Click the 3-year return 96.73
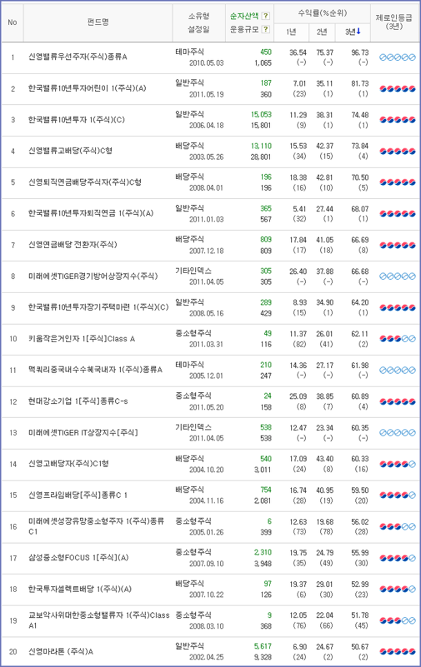The image size is (421, 667). (360, 52)
